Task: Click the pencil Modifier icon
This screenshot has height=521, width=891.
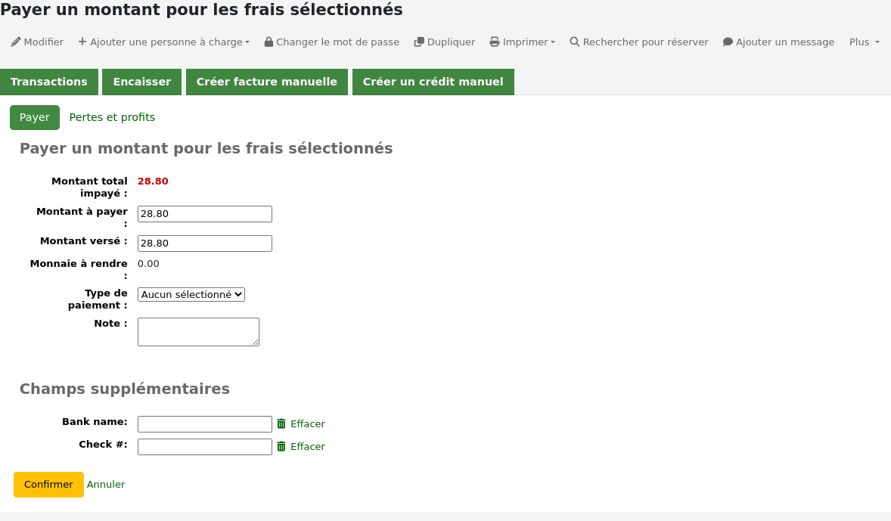Action: point(16,42)
